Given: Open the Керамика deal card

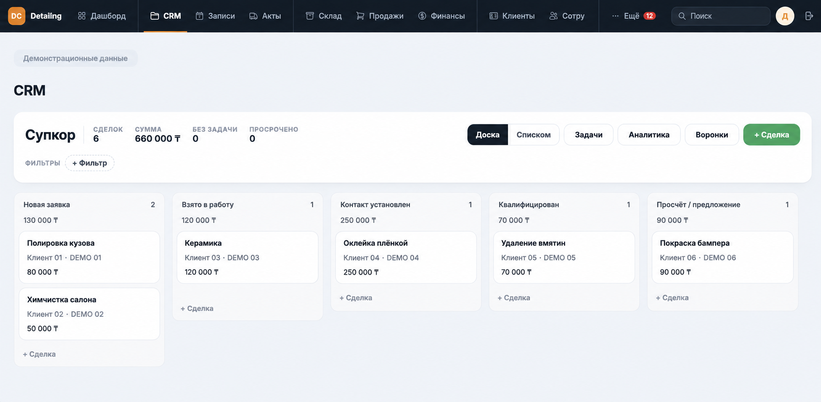Looking at the screenshot, I should click(x=247, y=257).
